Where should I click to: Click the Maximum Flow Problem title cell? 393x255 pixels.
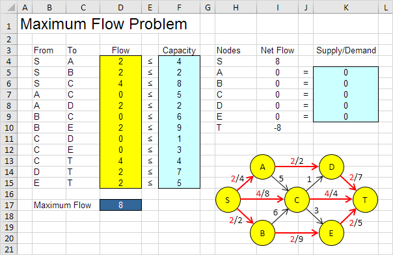[x=103, y=24]
